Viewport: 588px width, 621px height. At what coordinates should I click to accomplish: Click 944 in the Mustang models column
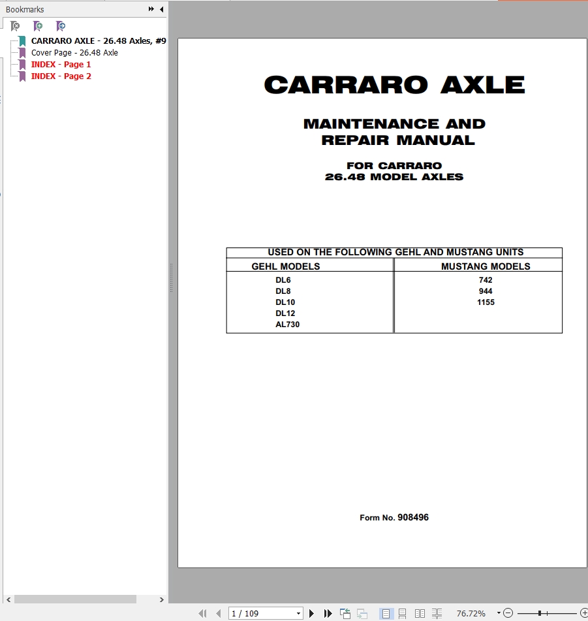point(486,291)
